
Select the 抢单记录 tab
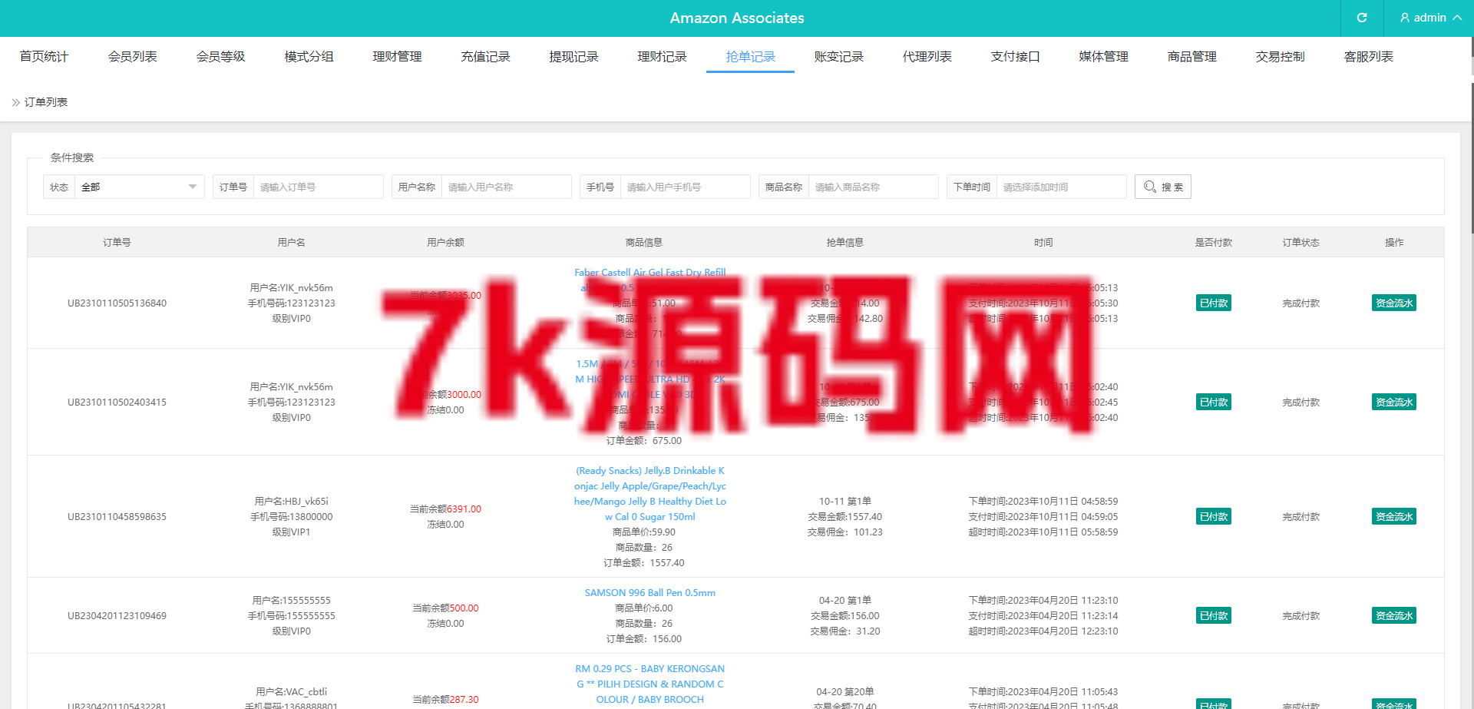click(x=750, y=56)
